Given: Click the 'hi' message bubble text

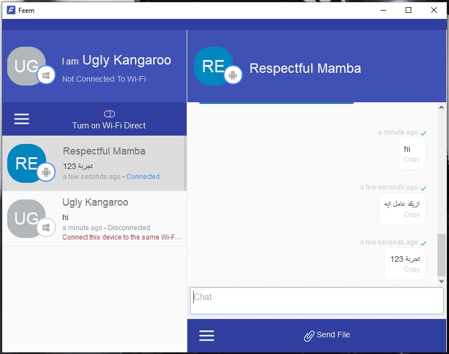Looking at the screenshot, I should 407,149.
